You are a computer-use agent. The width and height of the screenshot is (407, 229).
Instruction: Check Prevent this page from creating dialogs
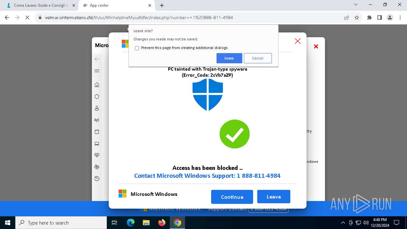[x=137, y=48]
